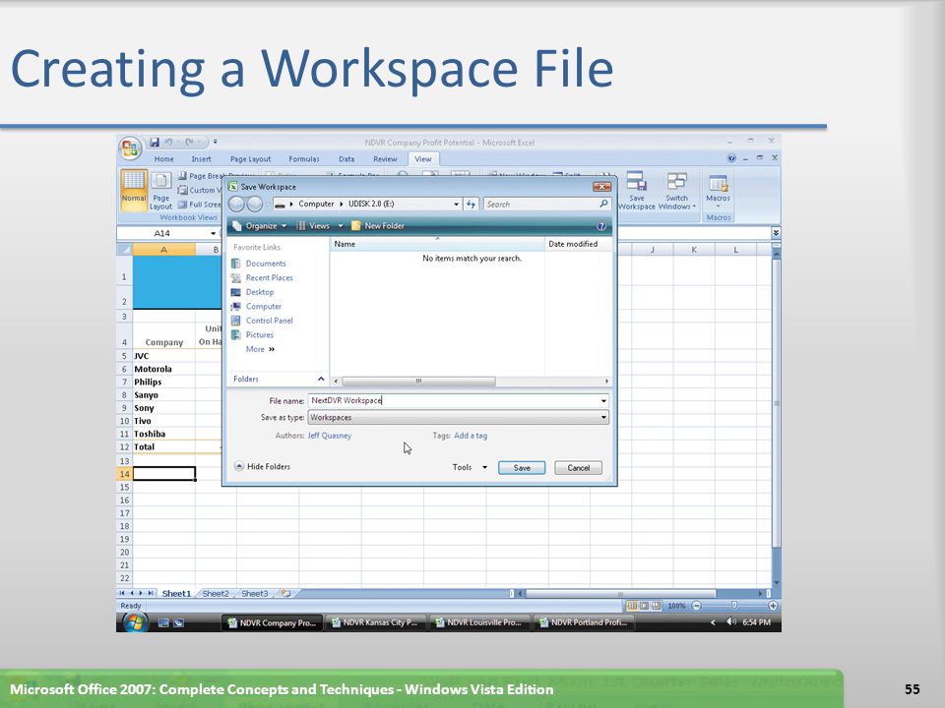Screen dimensions: 945x708
Task: Click the Add a tag link
Action: coord(471,436)
